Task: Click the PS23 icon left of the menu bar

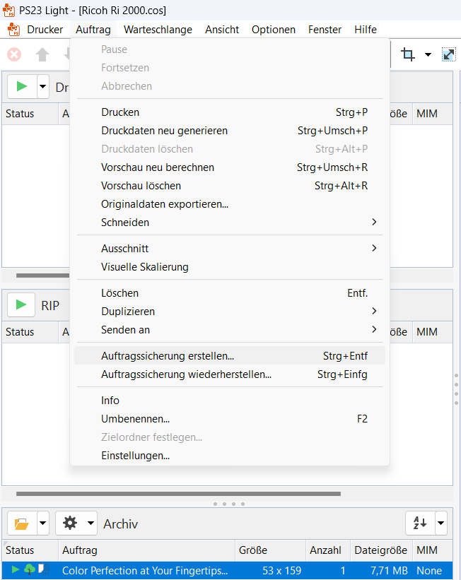Action: click(x=13, y=30)
